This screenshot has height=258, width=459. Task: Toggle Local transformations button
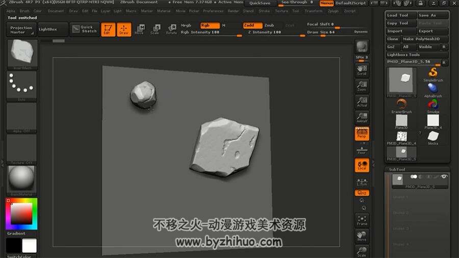click(362, 165)
